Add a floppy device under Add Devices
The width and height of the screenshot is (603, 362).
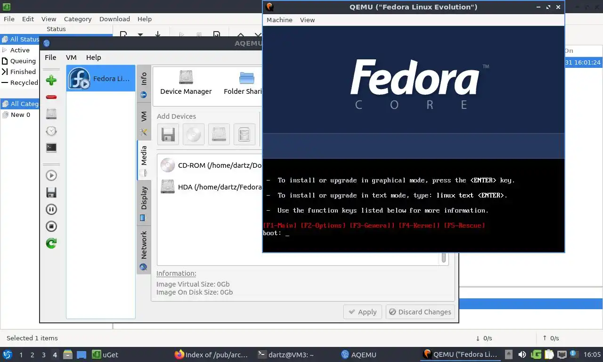(168, 135)
